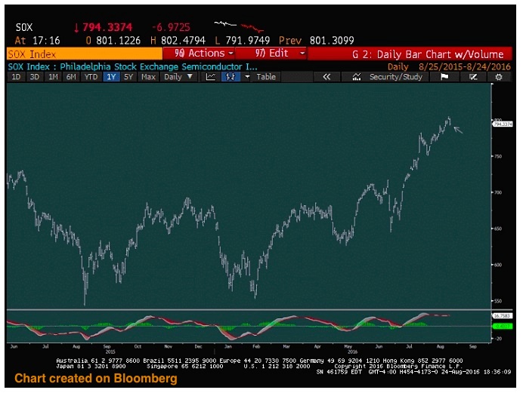This screenshot has width=523, height=393.
Task: Open Security/Study panel
Action: click(387, 77)
